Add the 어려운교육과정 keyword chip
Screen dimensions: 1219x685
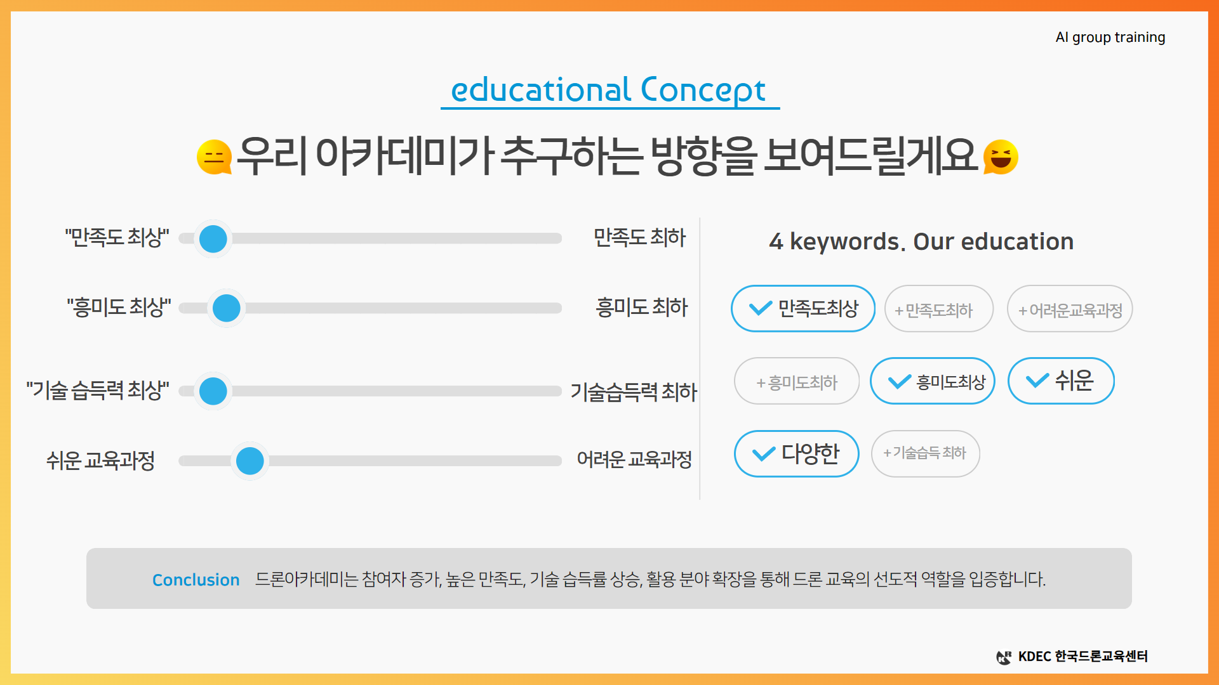(1070, 309)
